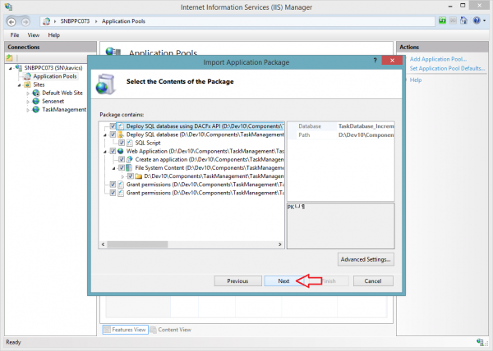Open the File menu
The height and width of the screenshot is (351, 493).
point(15,34)
